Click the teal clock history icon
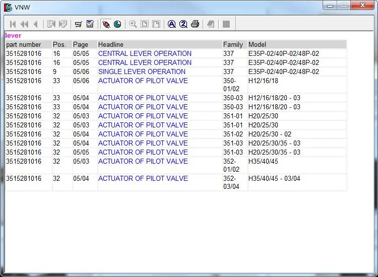378x277 pixels. coord(117,24)
